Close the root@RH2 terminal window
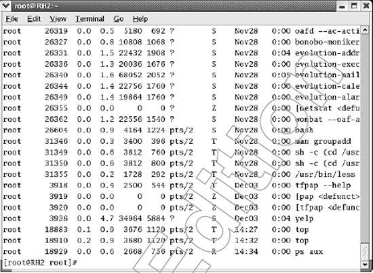Image resolution: width=373 pixels, height=273 pixels. [x=366, y=6]
